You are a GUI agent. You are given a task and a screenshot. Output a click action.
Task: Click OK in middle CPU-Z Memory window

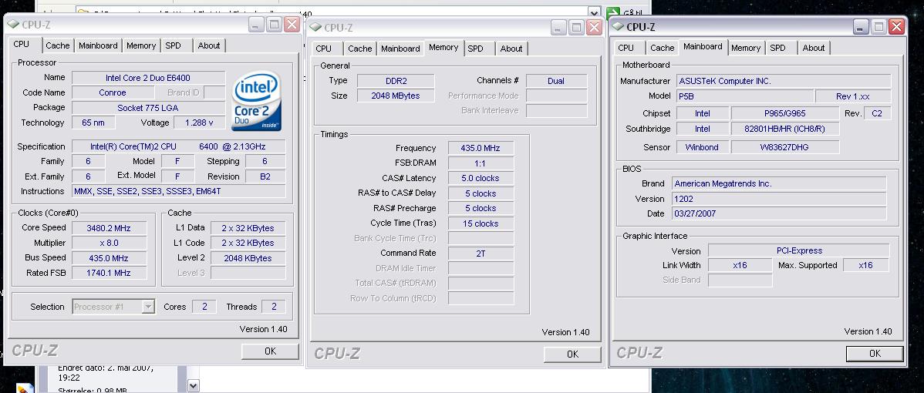tap(572, 354)
